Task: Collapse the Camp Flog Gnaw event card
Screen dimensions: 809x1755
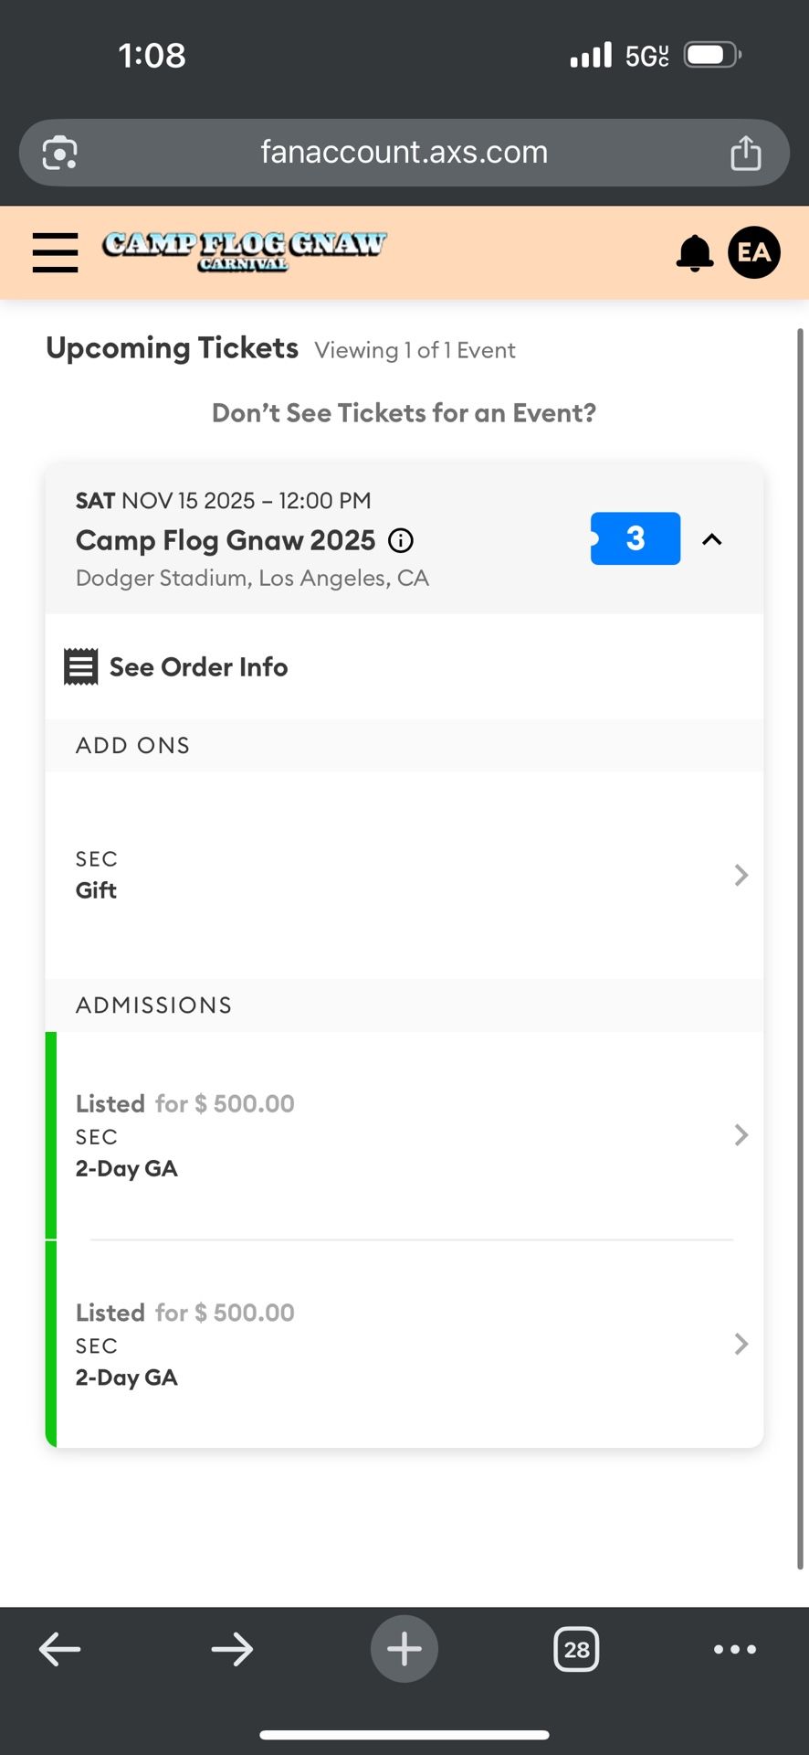Action: tap(712, 539)
